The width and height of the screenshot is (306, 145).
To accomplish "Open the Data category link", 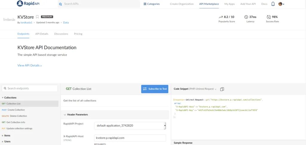I will (x=66, y=22).
